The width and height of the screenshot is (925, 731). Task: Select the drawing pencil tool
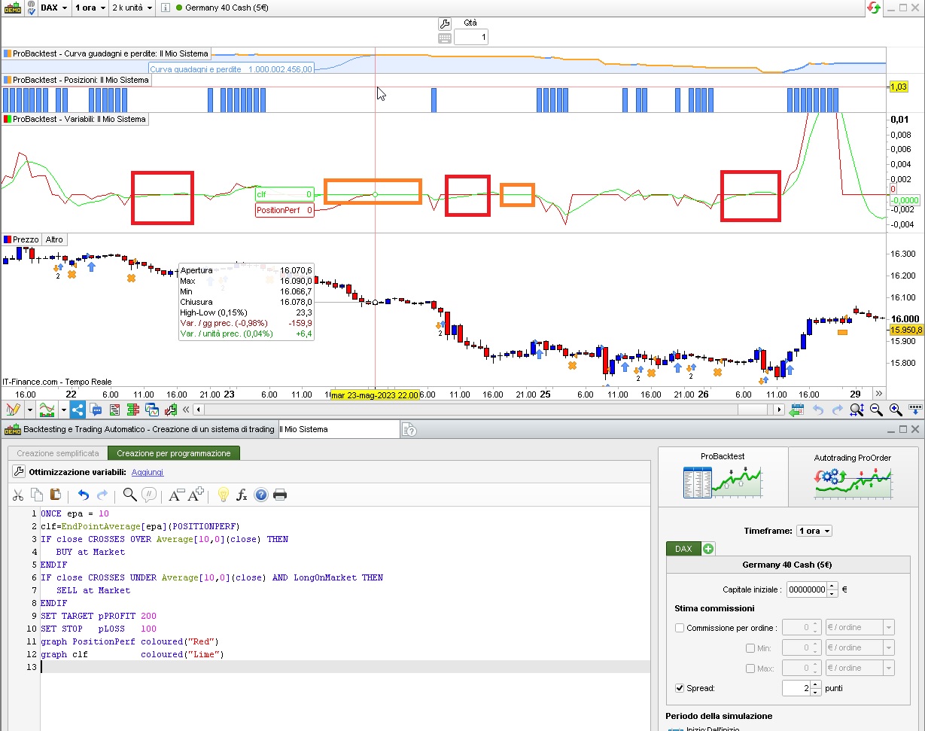[13, 410]
